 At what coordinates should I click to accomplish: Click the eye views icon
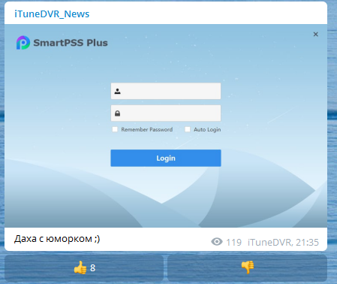(217, 242)
